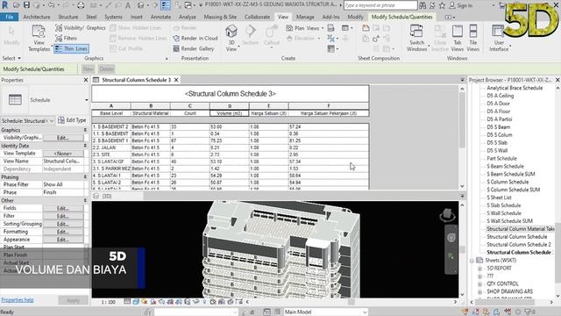Expand QTY CONTROL sheet group
Image resolution: width=561 pixels, height=316 pixels.
click(x=480, y=284)
